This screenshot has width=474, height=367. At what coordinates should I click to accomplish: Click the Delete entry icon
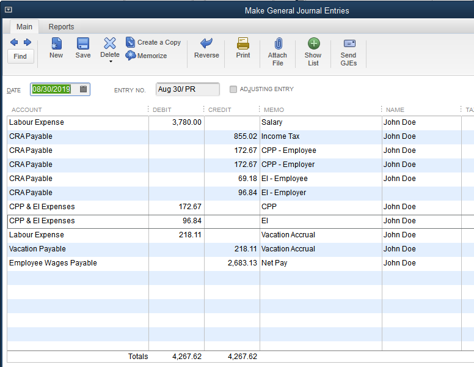pyautogui.click(x=110, y=43)
